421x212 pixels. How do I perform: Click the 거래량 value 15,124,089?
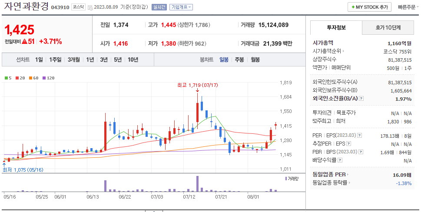click(273, 25)
